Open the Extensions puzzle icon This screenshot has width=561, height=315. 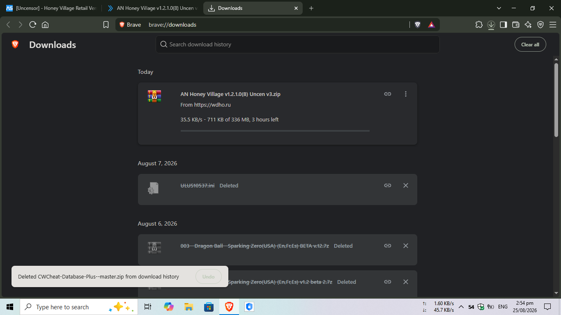479,25
